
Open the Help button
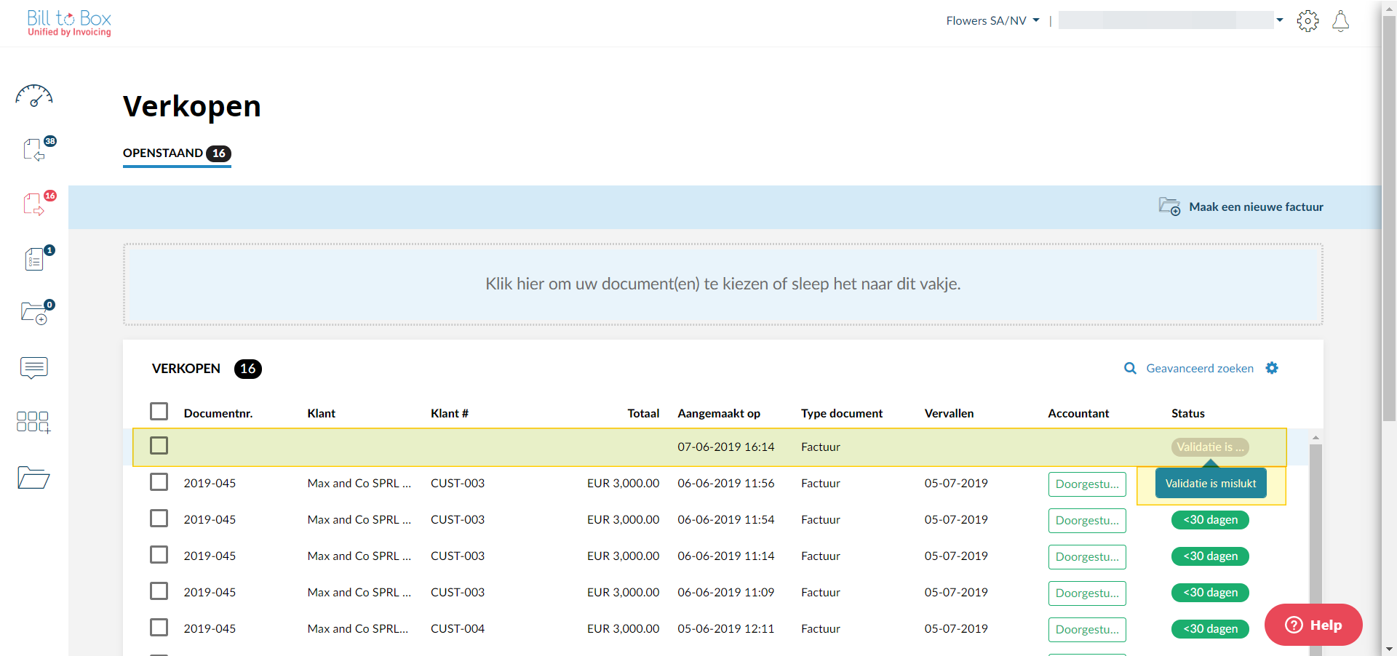click(1313, 625)
